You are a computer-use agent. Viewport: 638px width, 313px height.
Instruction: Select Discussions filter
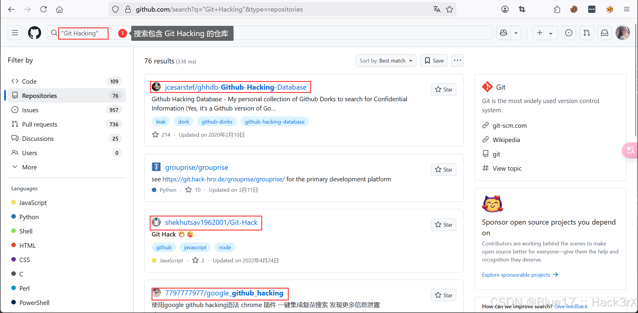click(x=67, y=138)
